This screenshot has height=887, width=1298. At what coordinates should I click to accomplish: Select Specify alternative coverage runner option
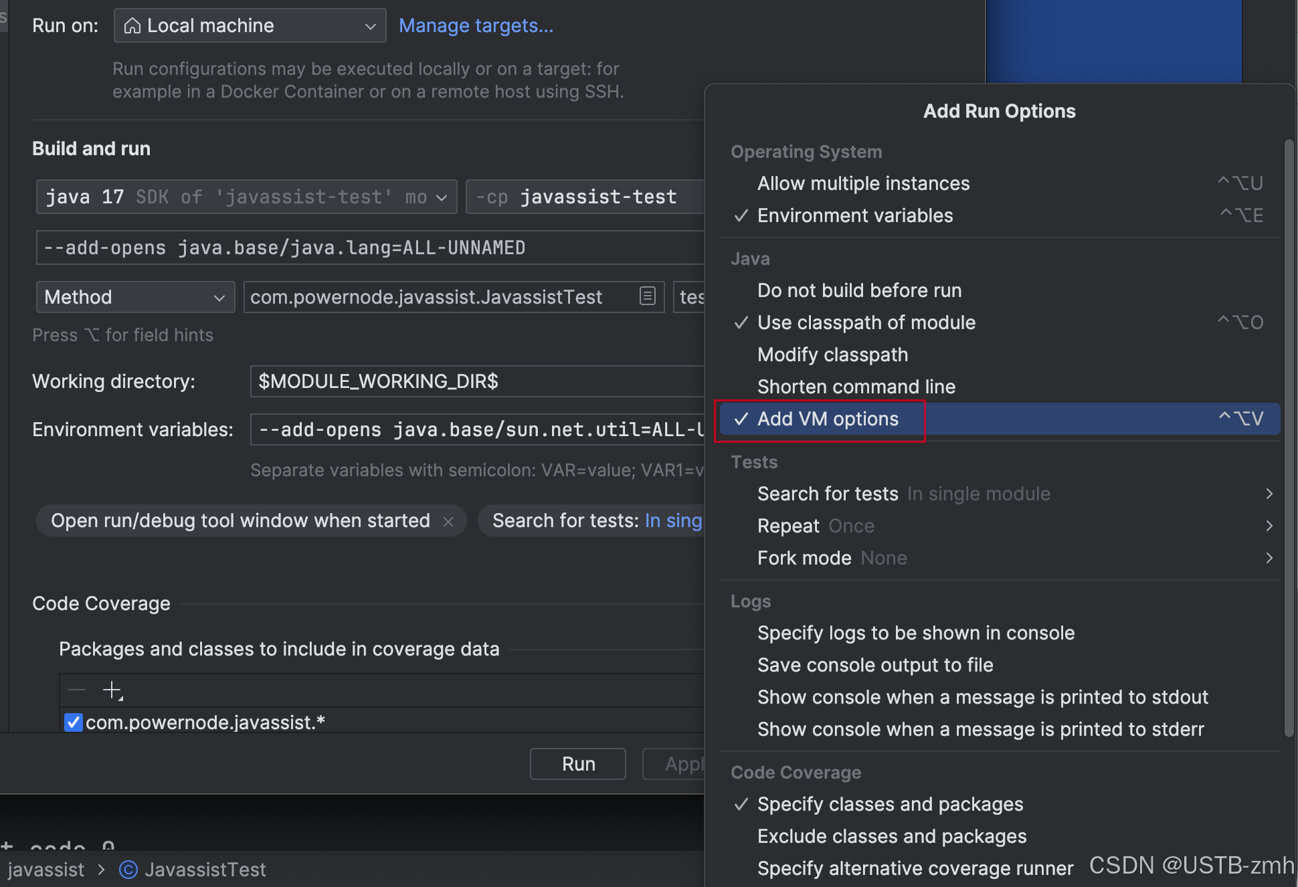pos(1000,868)
